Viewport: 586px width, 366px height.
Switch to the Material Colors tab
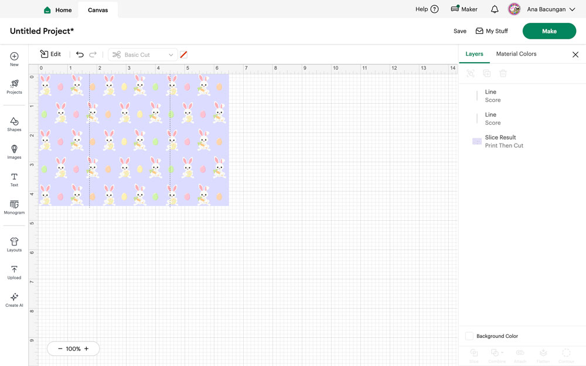tap(516, 54)
